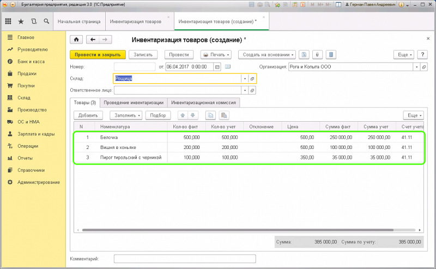The image size is (436, 269).
Task: Switch to Проведение инвентаризации tab
Action: point(134,103)
